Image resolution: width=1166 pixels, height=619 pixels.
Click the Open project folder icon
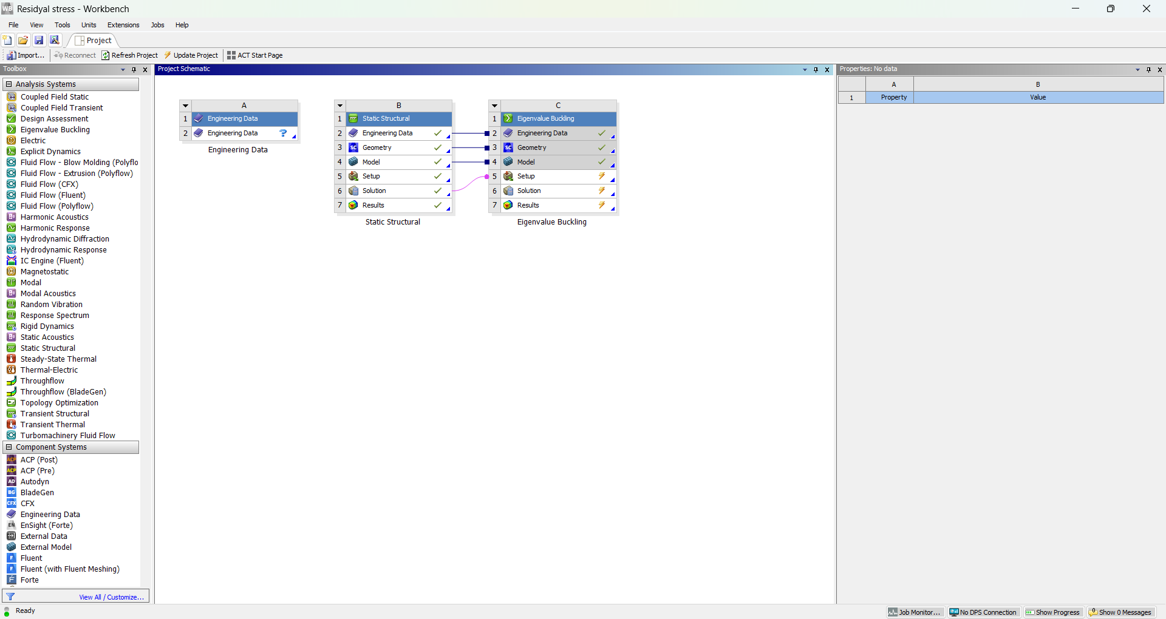click(23, 40)
